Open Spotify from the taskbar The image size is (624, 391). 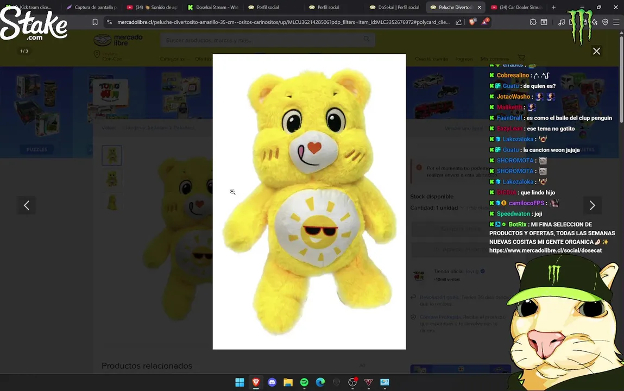[304, 382]
